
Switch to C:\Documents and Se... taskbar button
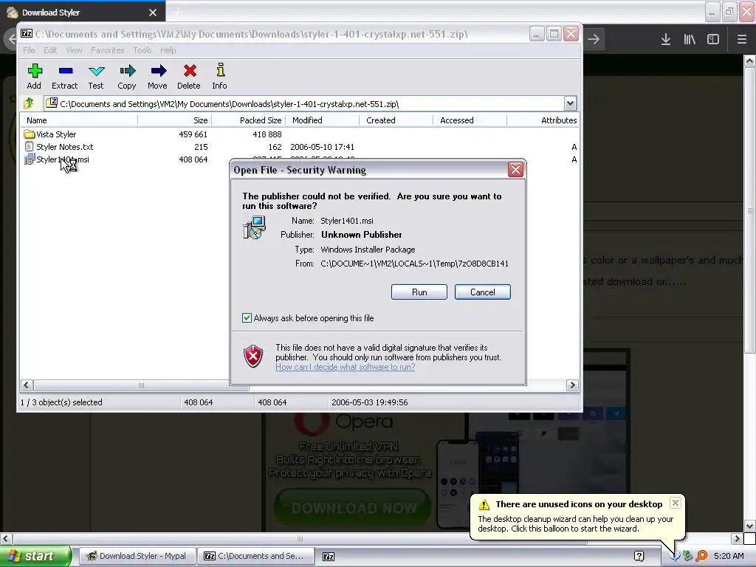[x=255, y=556]
